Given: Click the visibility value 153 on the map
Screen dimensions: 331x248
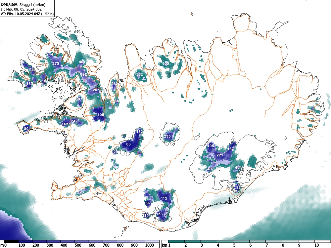Looking at the screenshot, I should pyautogui.click(x=160, y=214).
